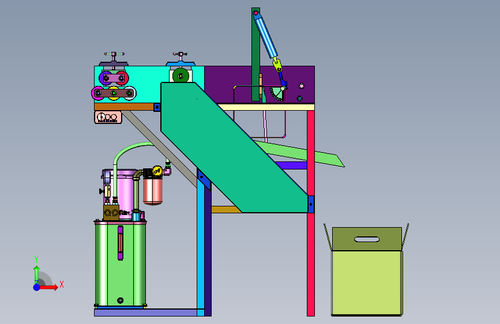Click the blue bracket at chute lower end
This screenshot has height=324, width=500.
[x=311, y=204]
